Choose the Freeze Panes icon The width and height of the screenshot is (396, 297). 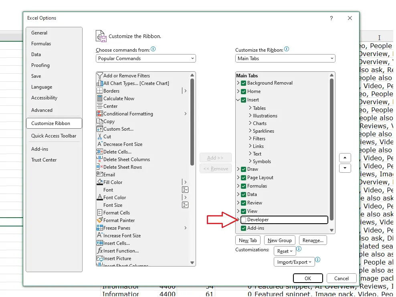(100, 228)
